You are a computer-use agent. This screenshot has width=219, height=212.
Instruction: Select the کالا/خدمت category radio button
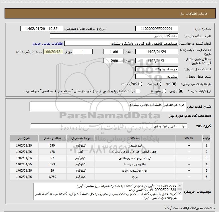tap(140, 84)
